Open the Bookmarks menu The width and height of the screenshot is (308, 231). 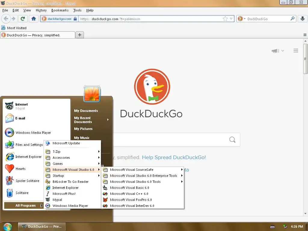(x=60, y=10)
